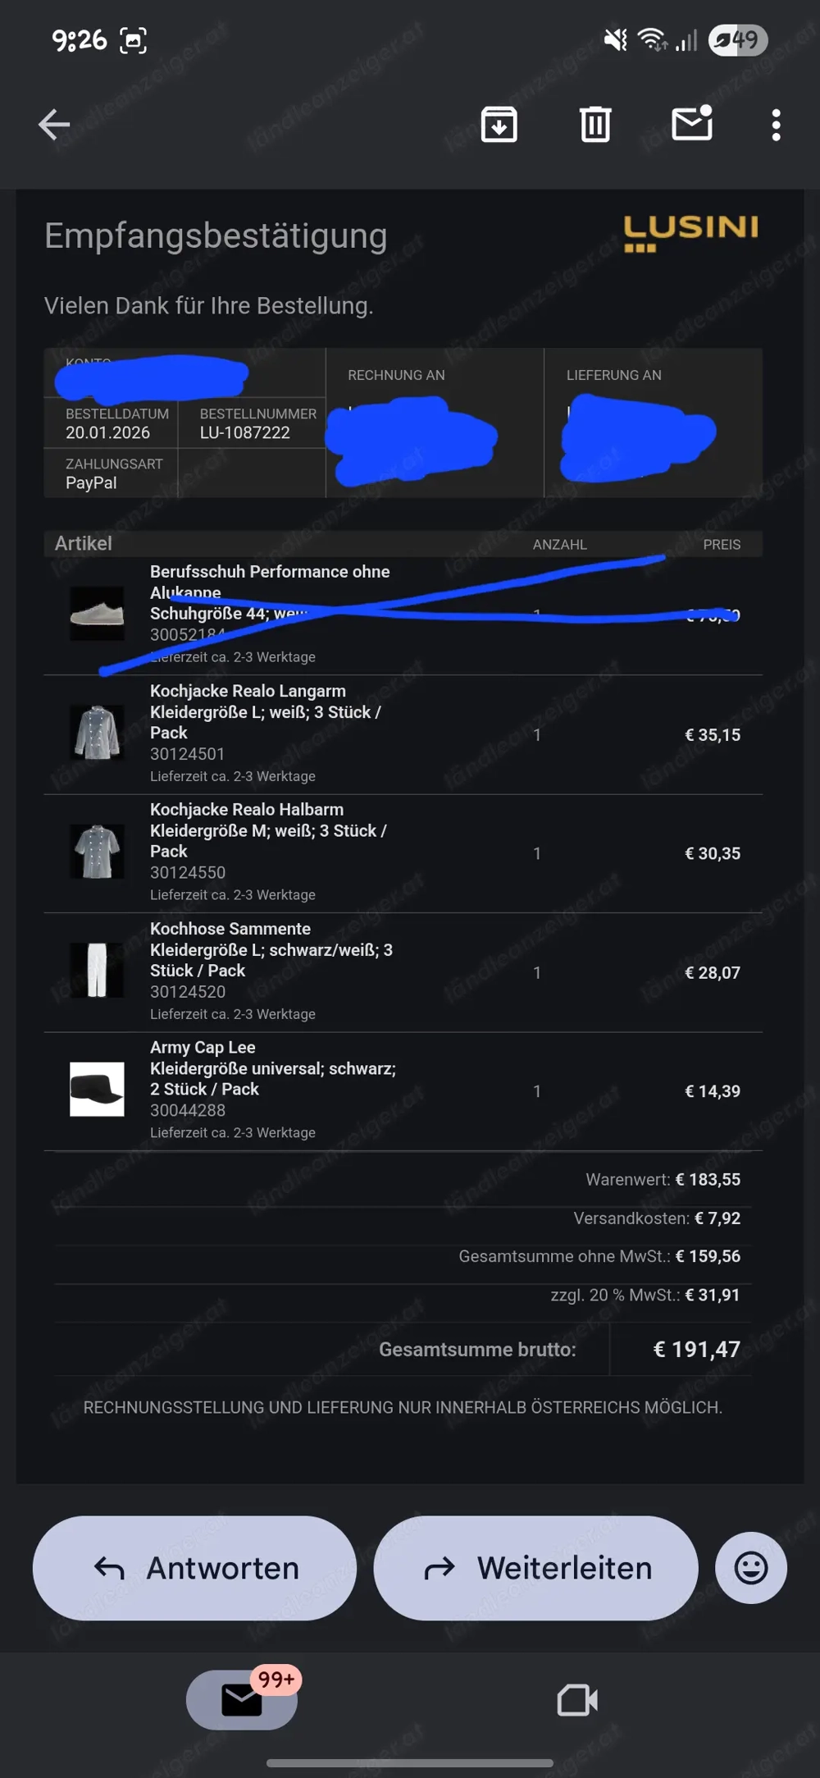Tap the Berufsschuh shoe product image
Viewport: 820px width, 1778px height.
pos(97,613)
